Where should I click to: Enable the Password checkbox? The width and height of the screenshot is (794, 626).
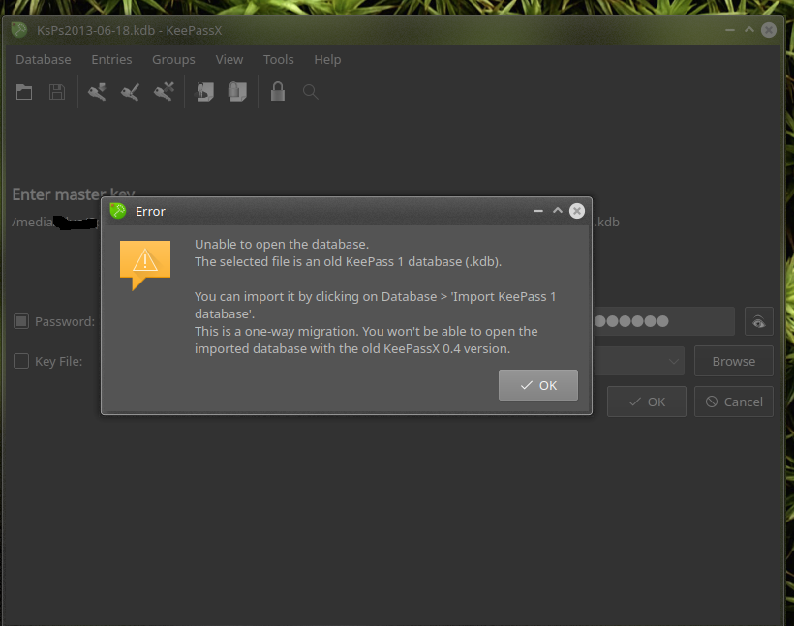pos(21,321)
